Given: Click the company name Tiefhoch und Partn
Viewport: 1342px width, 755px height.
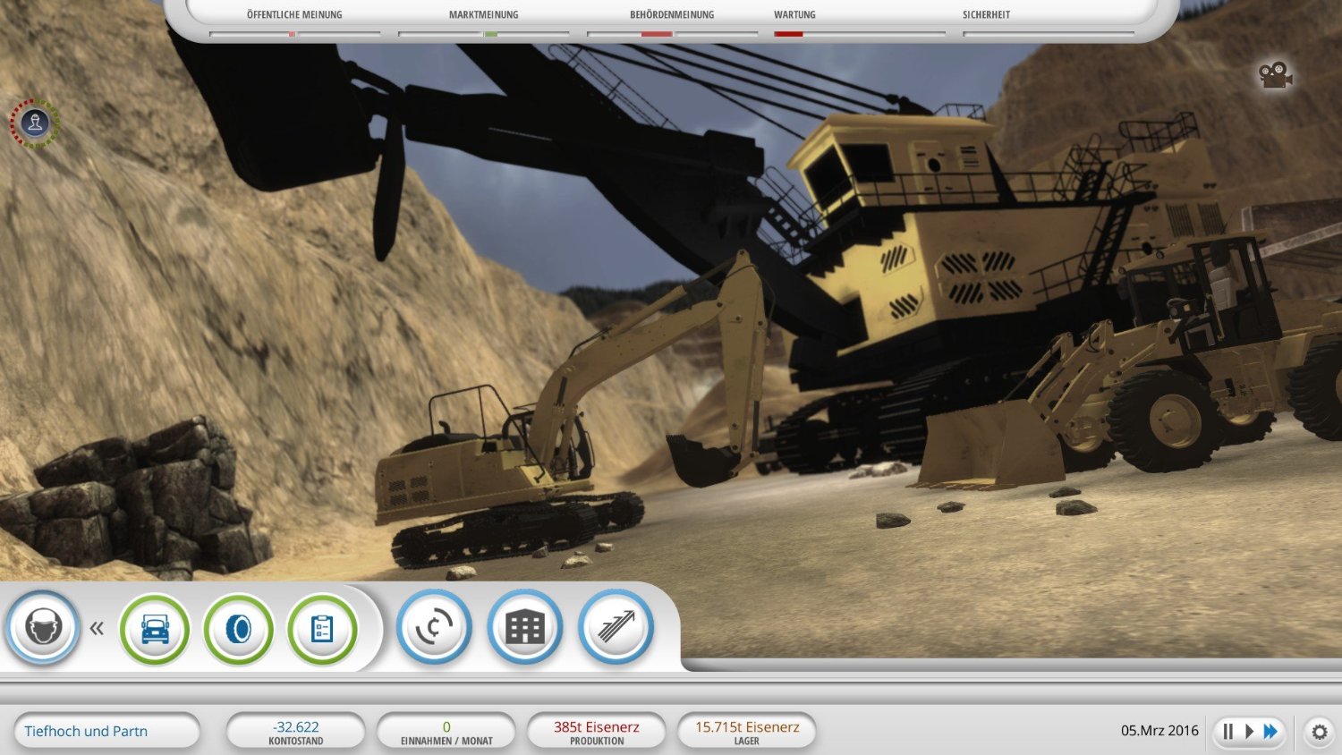Looking at the screenshot, I should pyautogui.click(x=106, y=731).
